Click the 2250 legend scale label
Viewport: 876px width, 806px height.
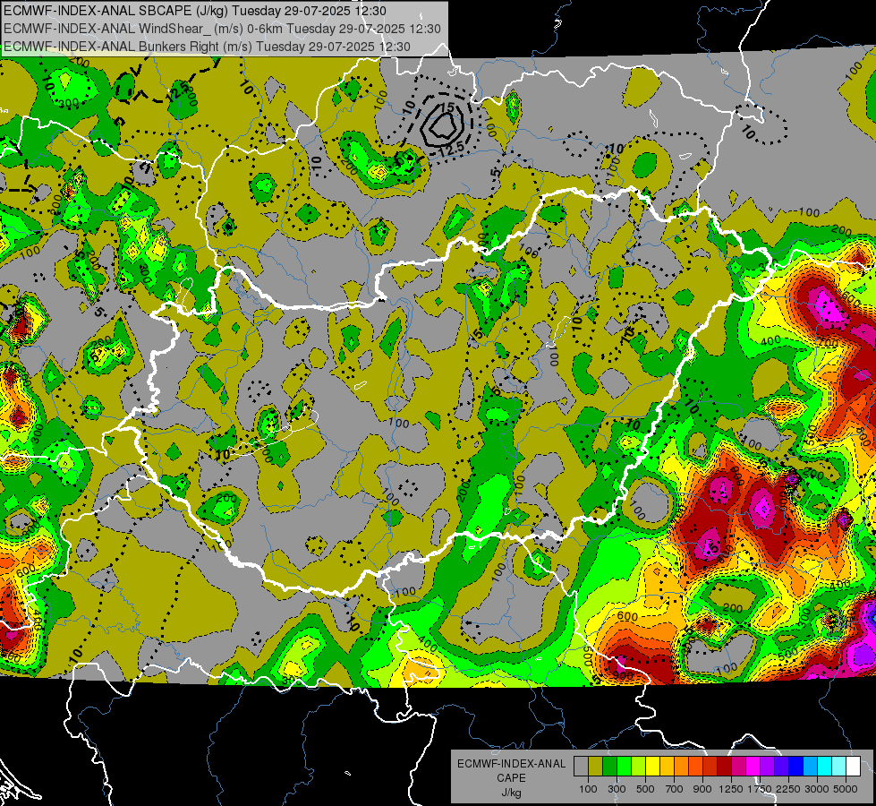788,789
